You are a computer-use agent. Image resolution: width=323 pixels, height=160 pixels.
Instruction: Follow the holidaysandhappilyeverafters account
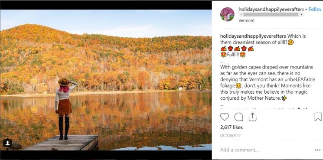315,9
